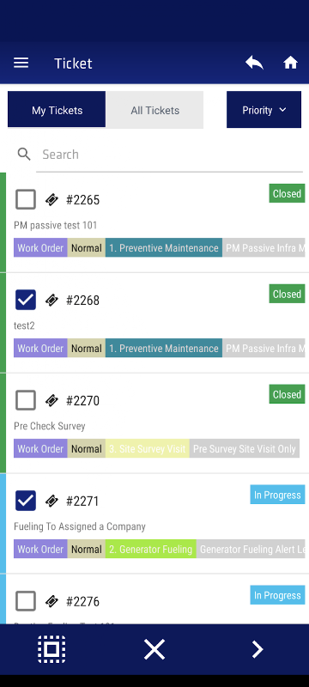This screenshot has height=687, width=309.
Task: Tick the checkbox for ticket #2270
Action: [x=26, y=400]
